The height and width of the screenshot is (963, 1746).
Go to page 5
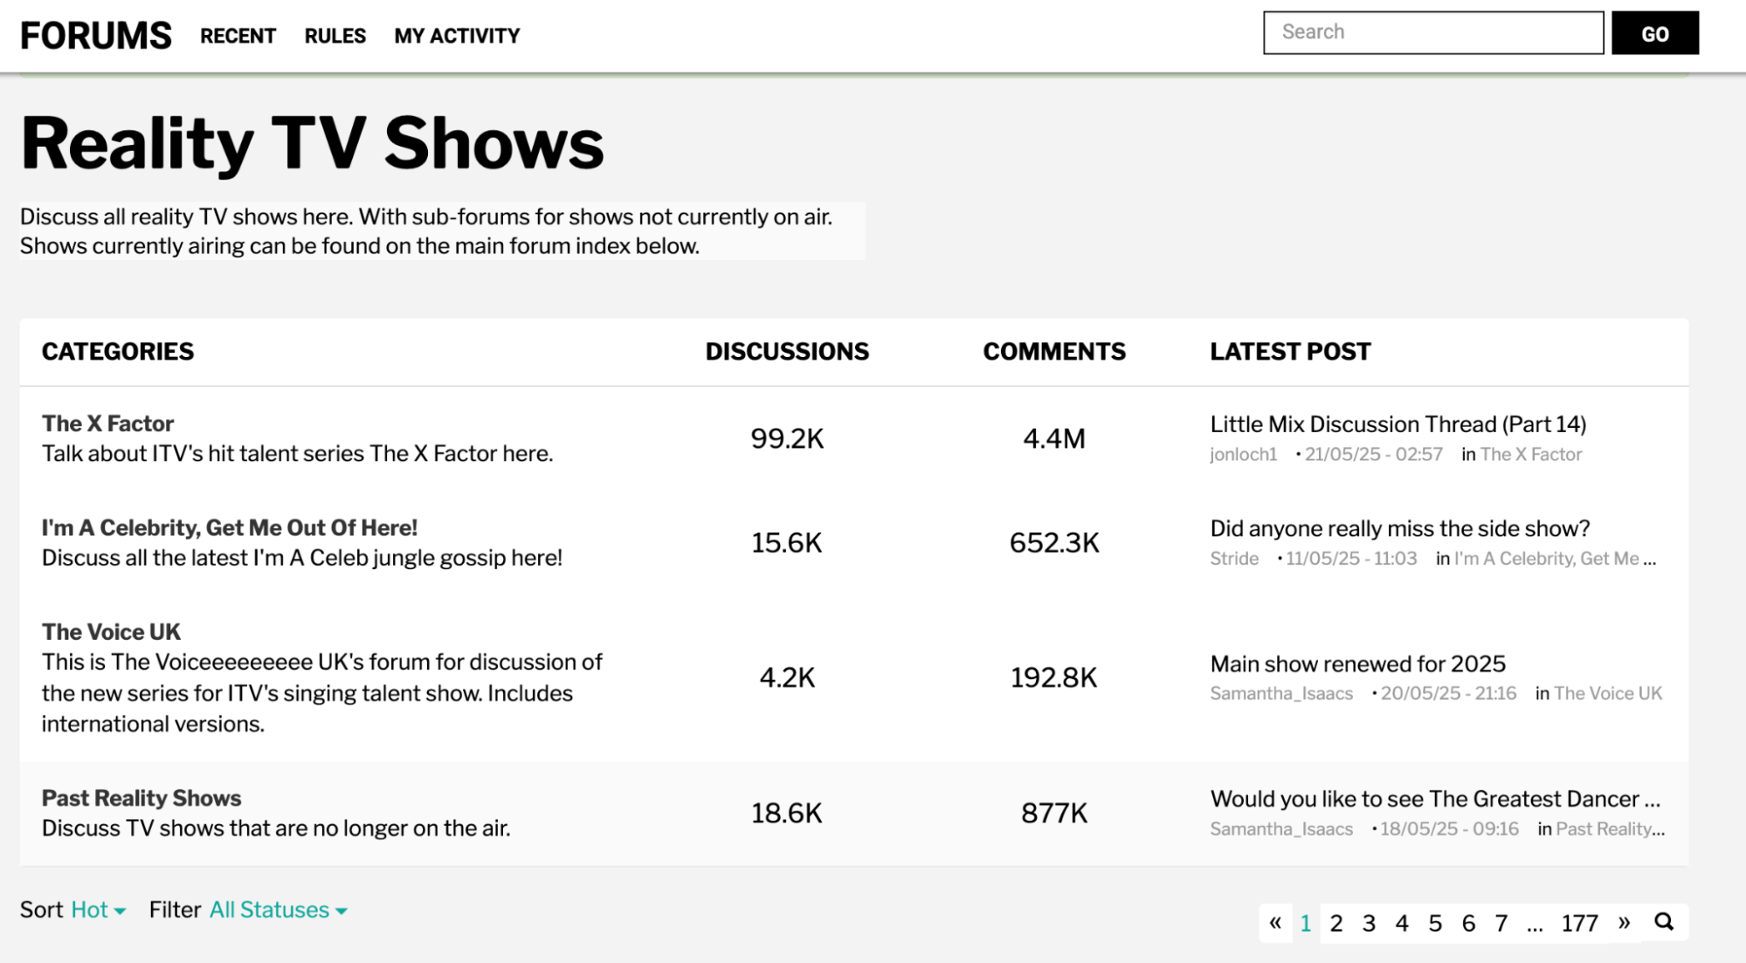[1435, 923]
